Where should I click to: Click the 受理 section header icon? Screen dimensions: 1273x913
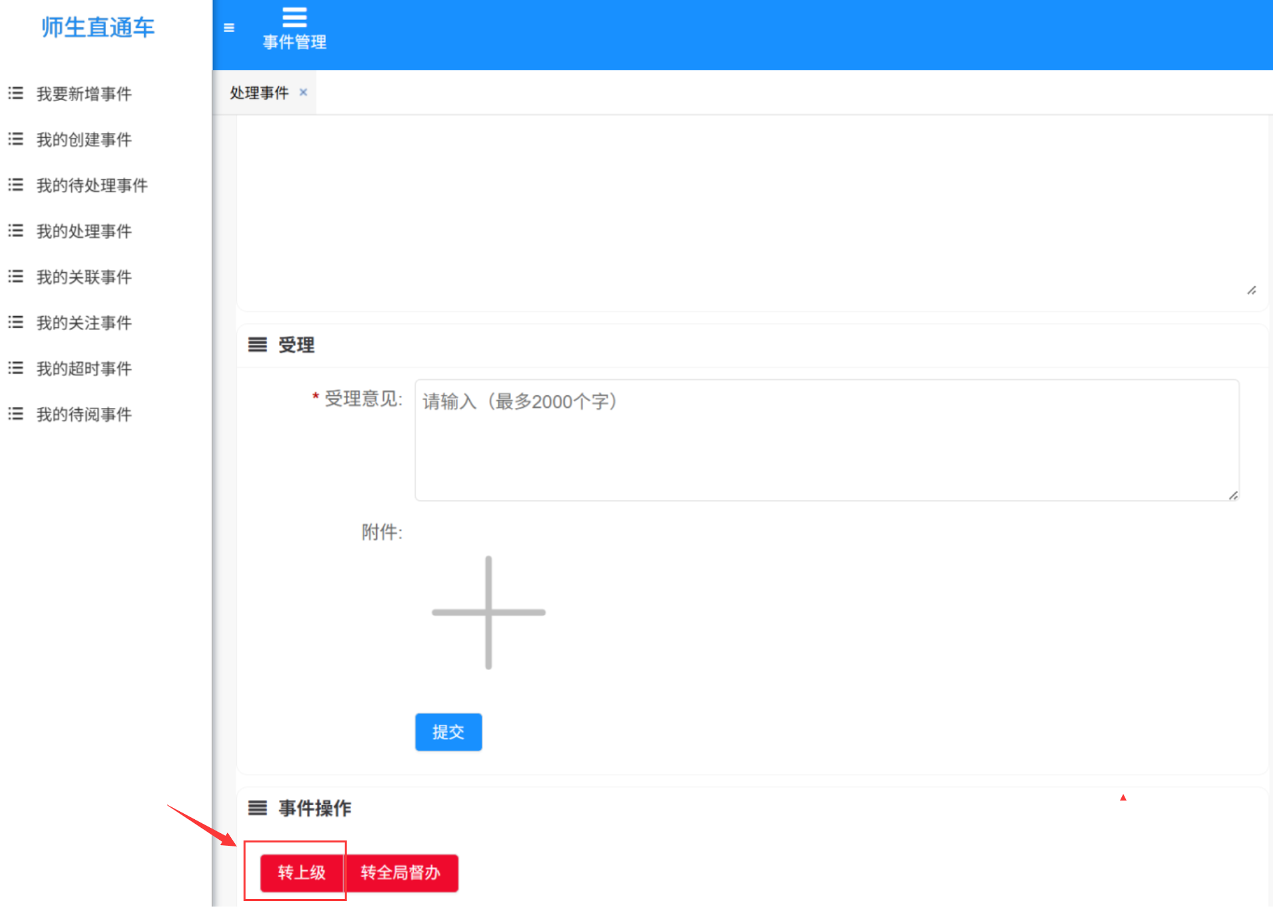[x=258, y=345]
